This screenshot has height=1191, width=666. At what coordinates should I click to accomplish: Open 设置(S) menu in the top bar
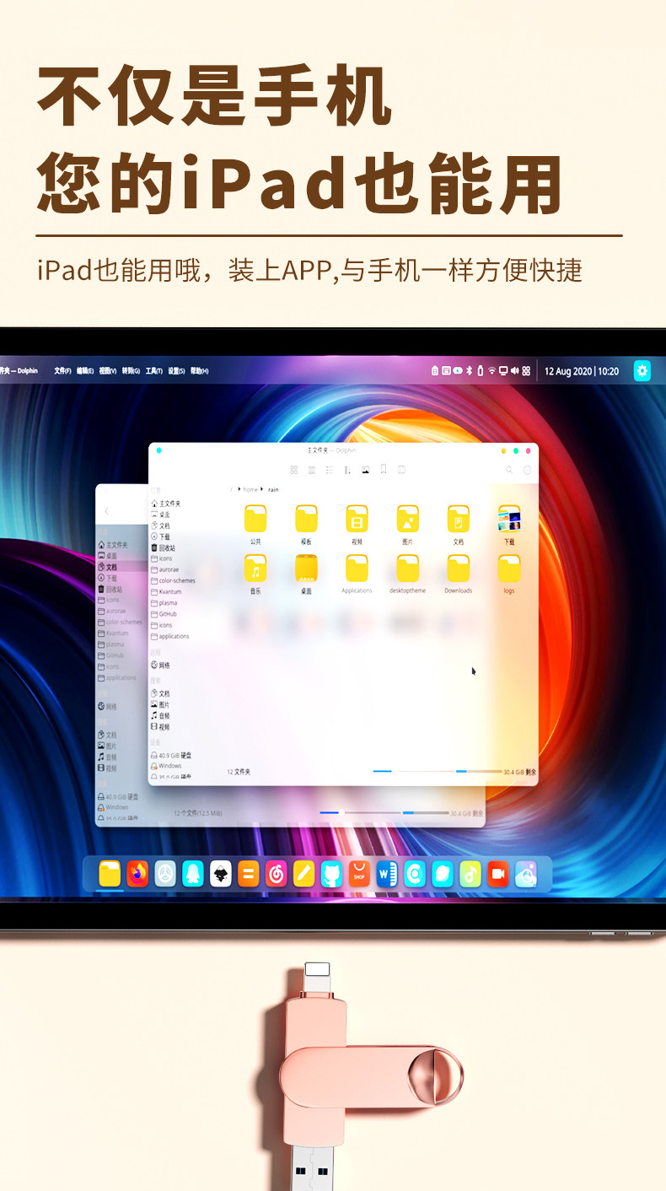pos(176,371)
